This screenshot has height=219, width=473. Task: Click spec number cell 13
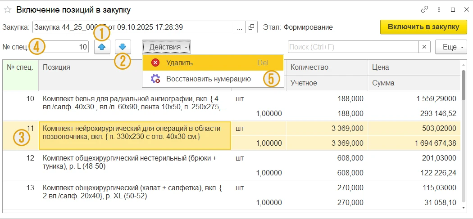[21, 195]
